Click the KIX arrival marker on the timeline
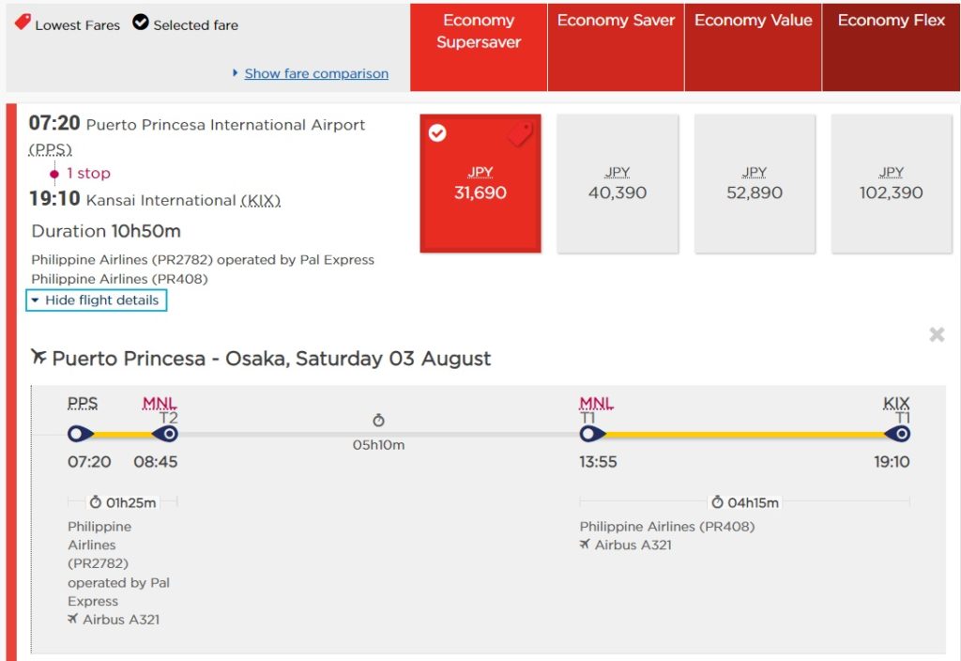This screenshot has width=961, height=661. tap(899, 434)
